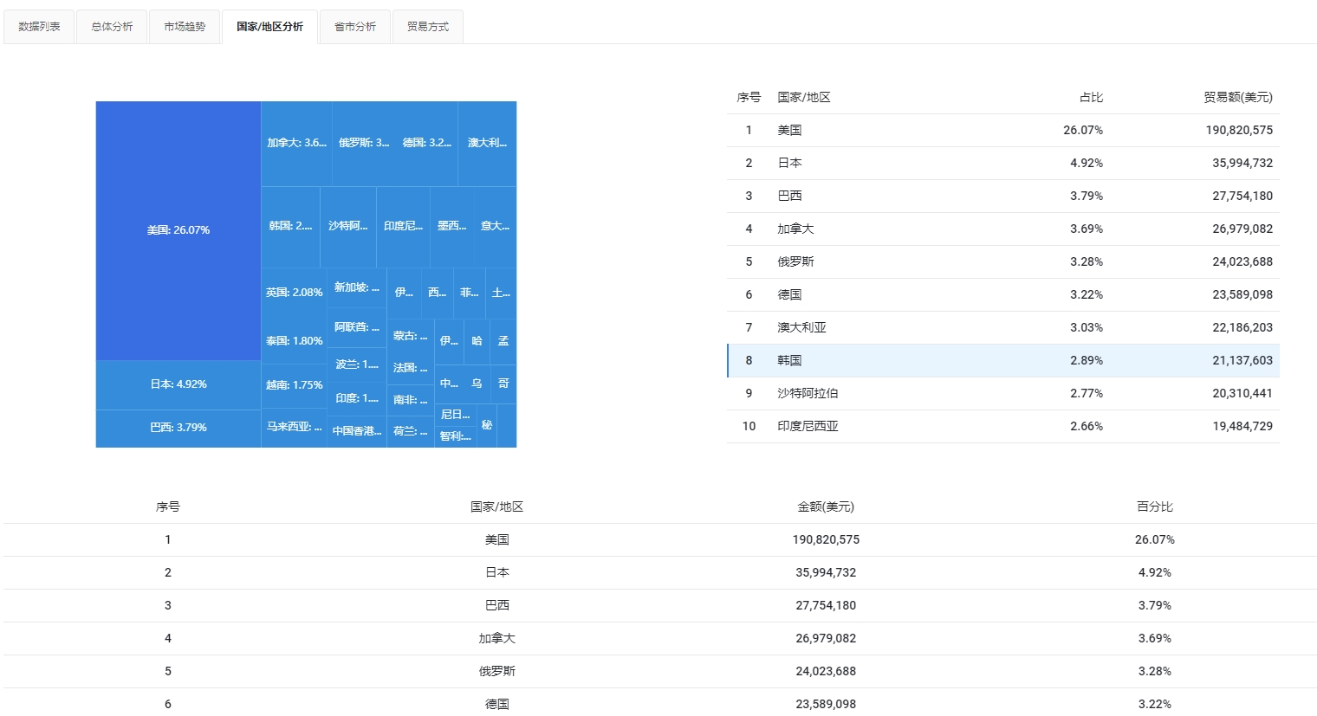Click the 巴西: 3.79% treemap block
The height and width of the screenshot is (716, 1317).
click(x=178, y=428)
